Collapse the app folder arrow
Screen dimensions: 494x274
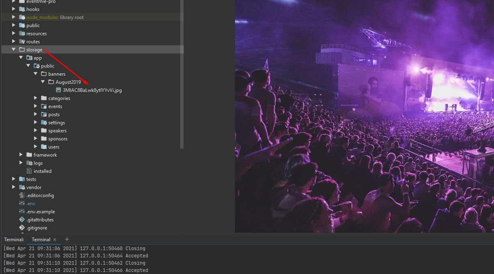pyautogui.click(x=21, y=58)
